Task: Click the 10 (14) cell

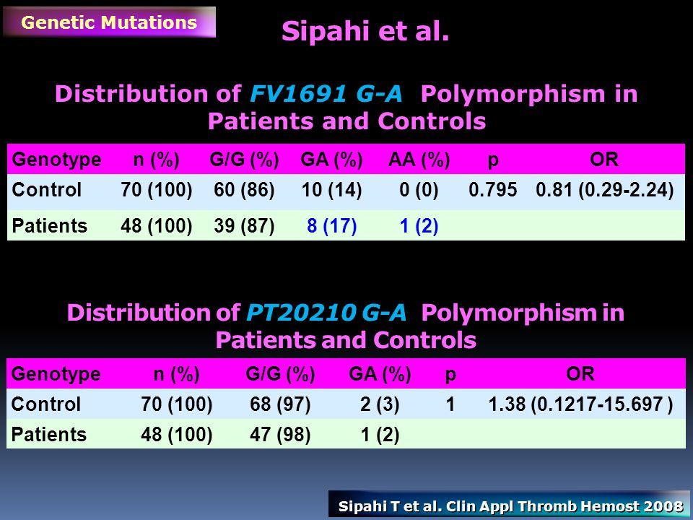Action: pyautogui.click(x=331, y=190)
